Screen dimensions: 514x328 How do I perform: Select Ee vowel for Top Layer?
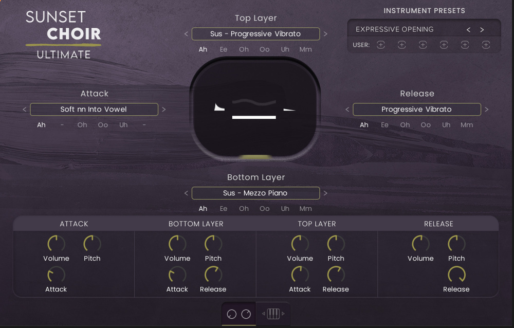224,49
